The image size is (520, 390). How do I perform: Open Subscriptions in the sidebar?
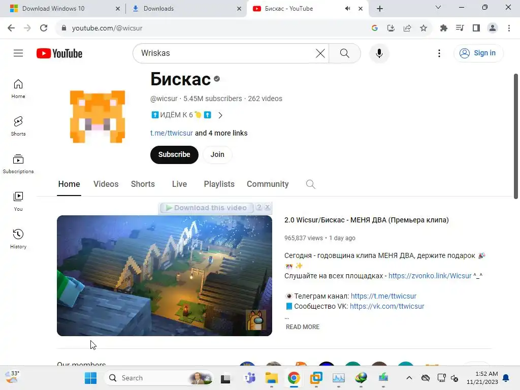(x=18, y=164)
